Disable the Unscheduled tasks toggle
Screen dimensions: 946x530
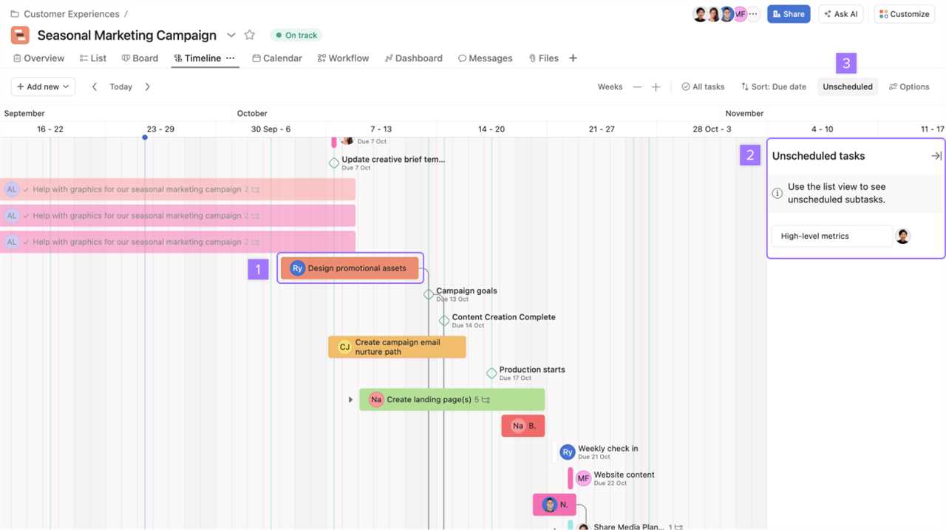click(x=847, y=86)
